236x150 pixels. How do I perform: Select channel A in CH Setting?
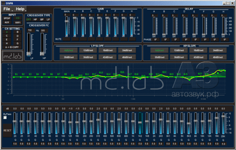(7, 32)
